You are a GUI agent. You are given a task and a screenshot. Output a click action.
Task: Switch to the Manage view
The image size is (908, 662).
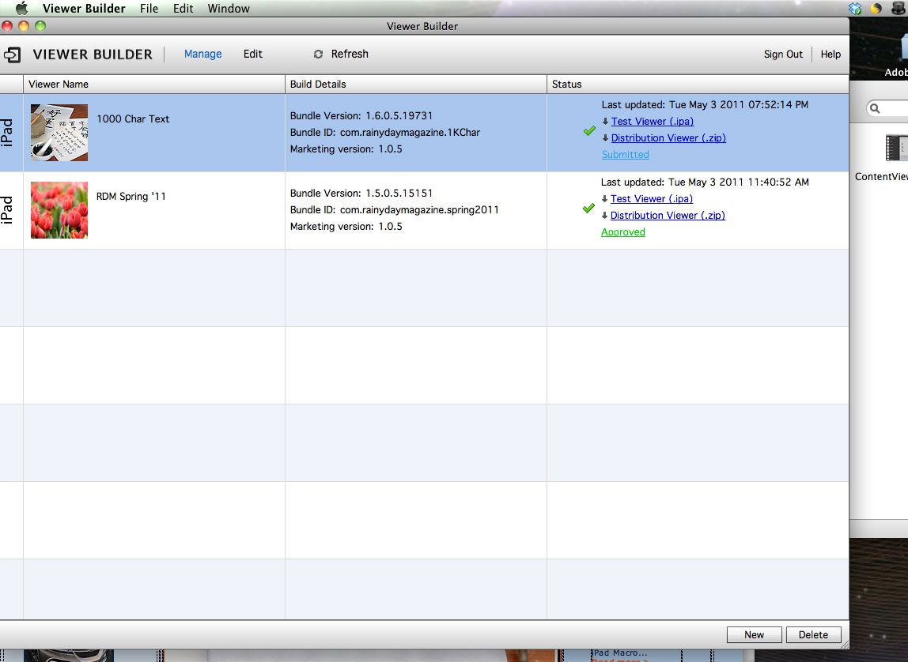pyautogui.click(x=202, y=54)
